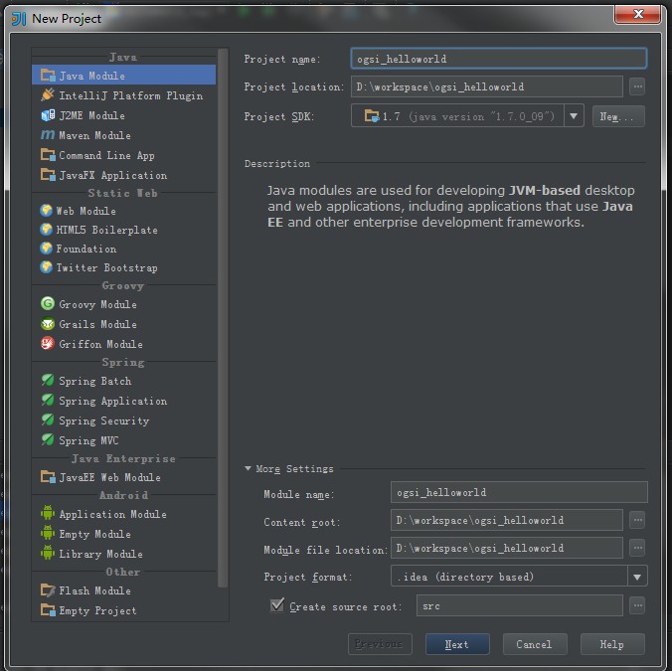
Task: Click the Module file location field
Action: [507, 548]
